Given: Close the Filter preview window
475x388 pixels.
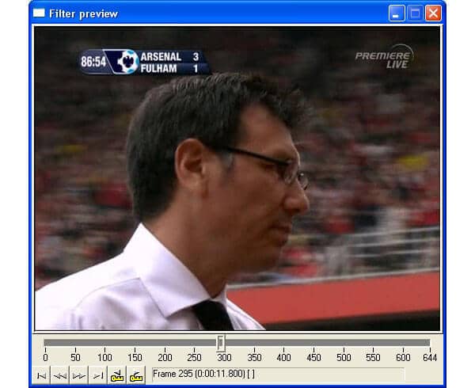Looking at the screenshot, I should coord(433,13).
